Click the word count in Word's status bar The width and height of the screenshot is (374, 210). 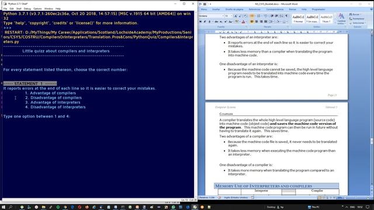tap(207, 198)
